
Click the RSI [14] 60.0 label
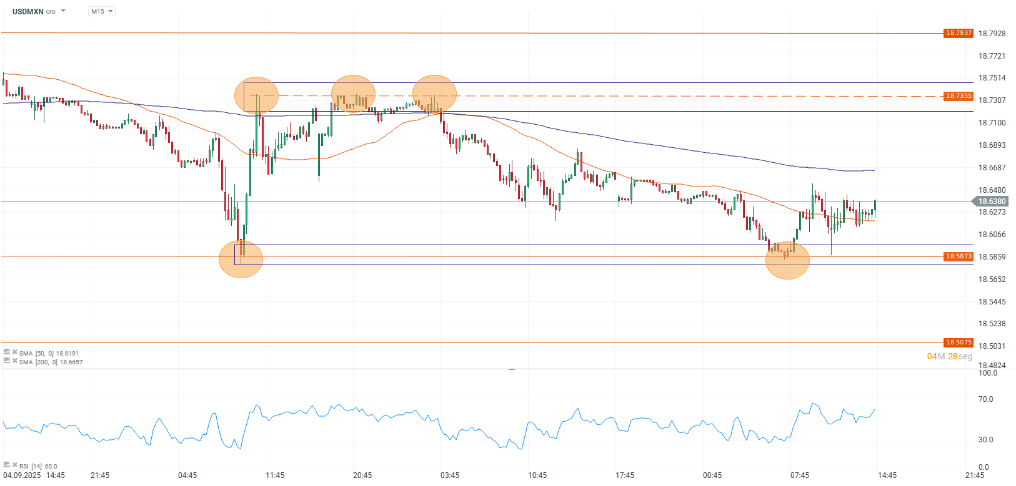tap(38, 466)
